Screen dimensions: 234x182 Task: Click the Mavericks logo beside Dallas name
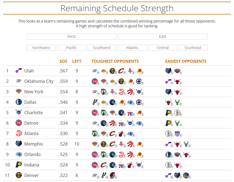pos(18,102)
